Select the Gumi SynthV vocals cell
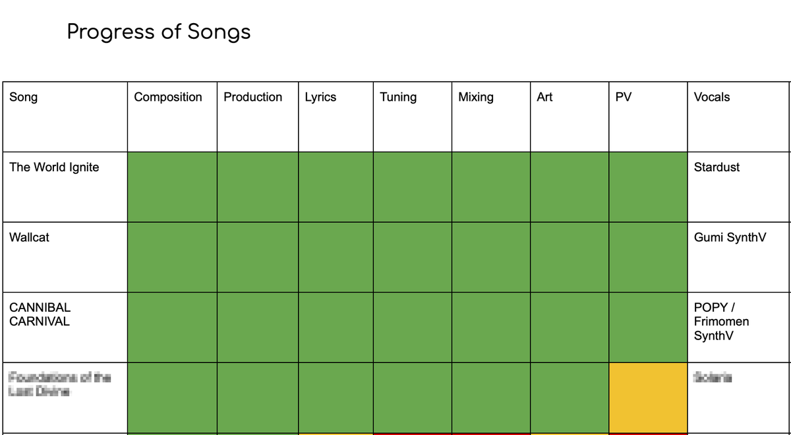Viewport: 791px width, 435px height. click(739, 257)
